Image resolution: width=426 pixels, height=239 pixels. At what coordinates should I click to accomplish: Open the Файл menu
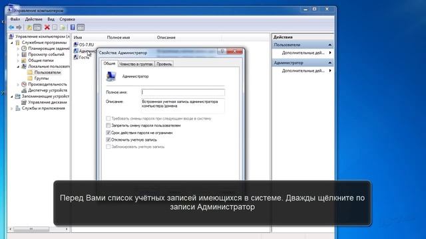click(15, 19)
